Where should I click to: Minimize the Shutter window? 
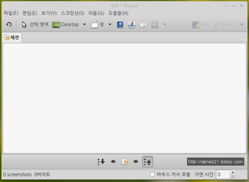pyautogui.click(x=226, y=6)
